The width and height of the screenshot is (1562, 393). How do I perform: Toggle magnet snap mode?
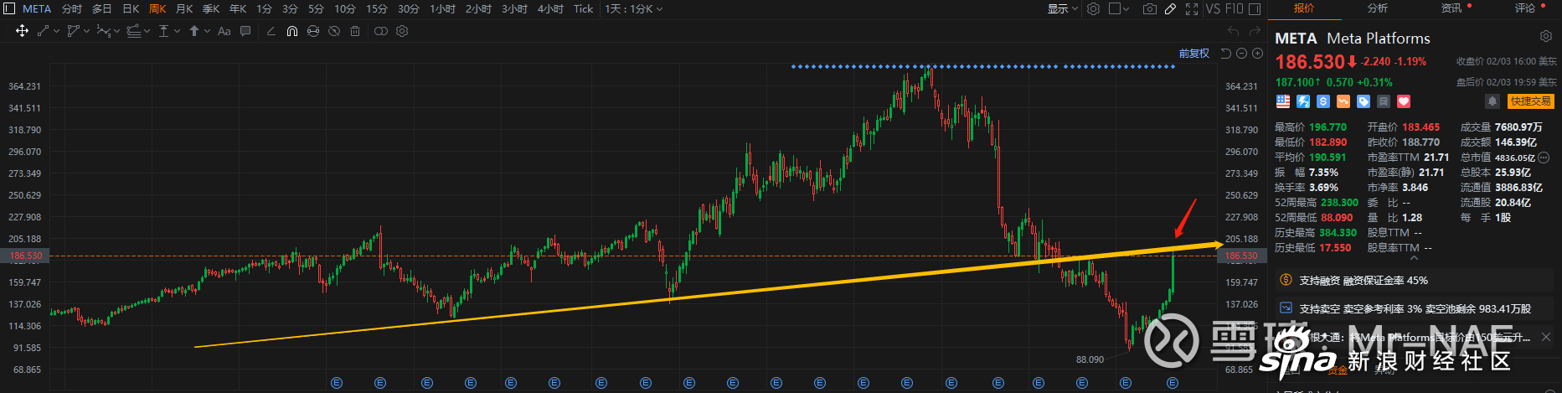(x=291, y=31)
